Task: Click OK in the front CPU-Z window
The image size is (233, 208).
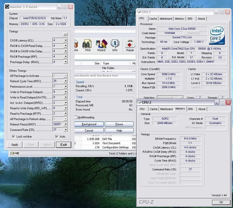Action: coord(221,202)
